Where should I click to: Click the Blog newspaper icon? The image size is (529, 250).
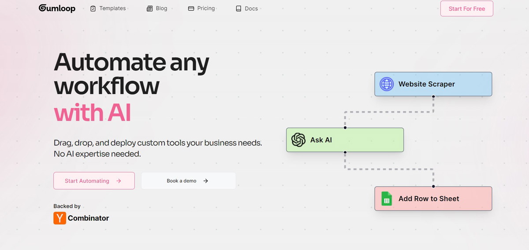click(x=149, y=8)
